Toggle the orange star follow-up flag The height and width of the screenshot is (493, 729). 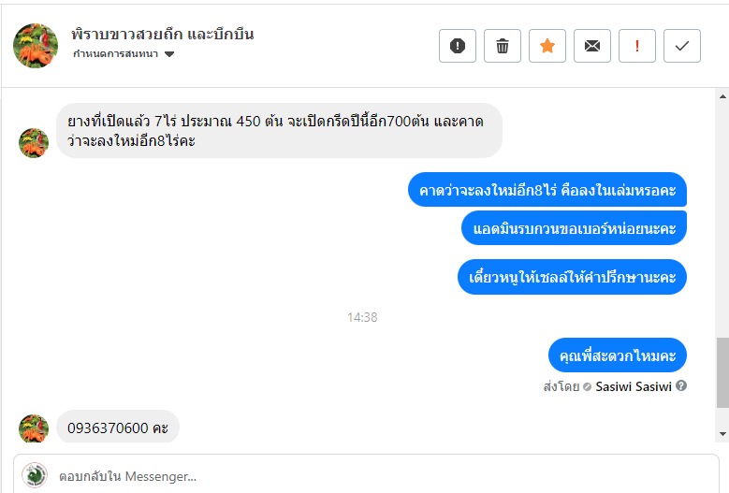pyautogui.click(x=547, y=46)
